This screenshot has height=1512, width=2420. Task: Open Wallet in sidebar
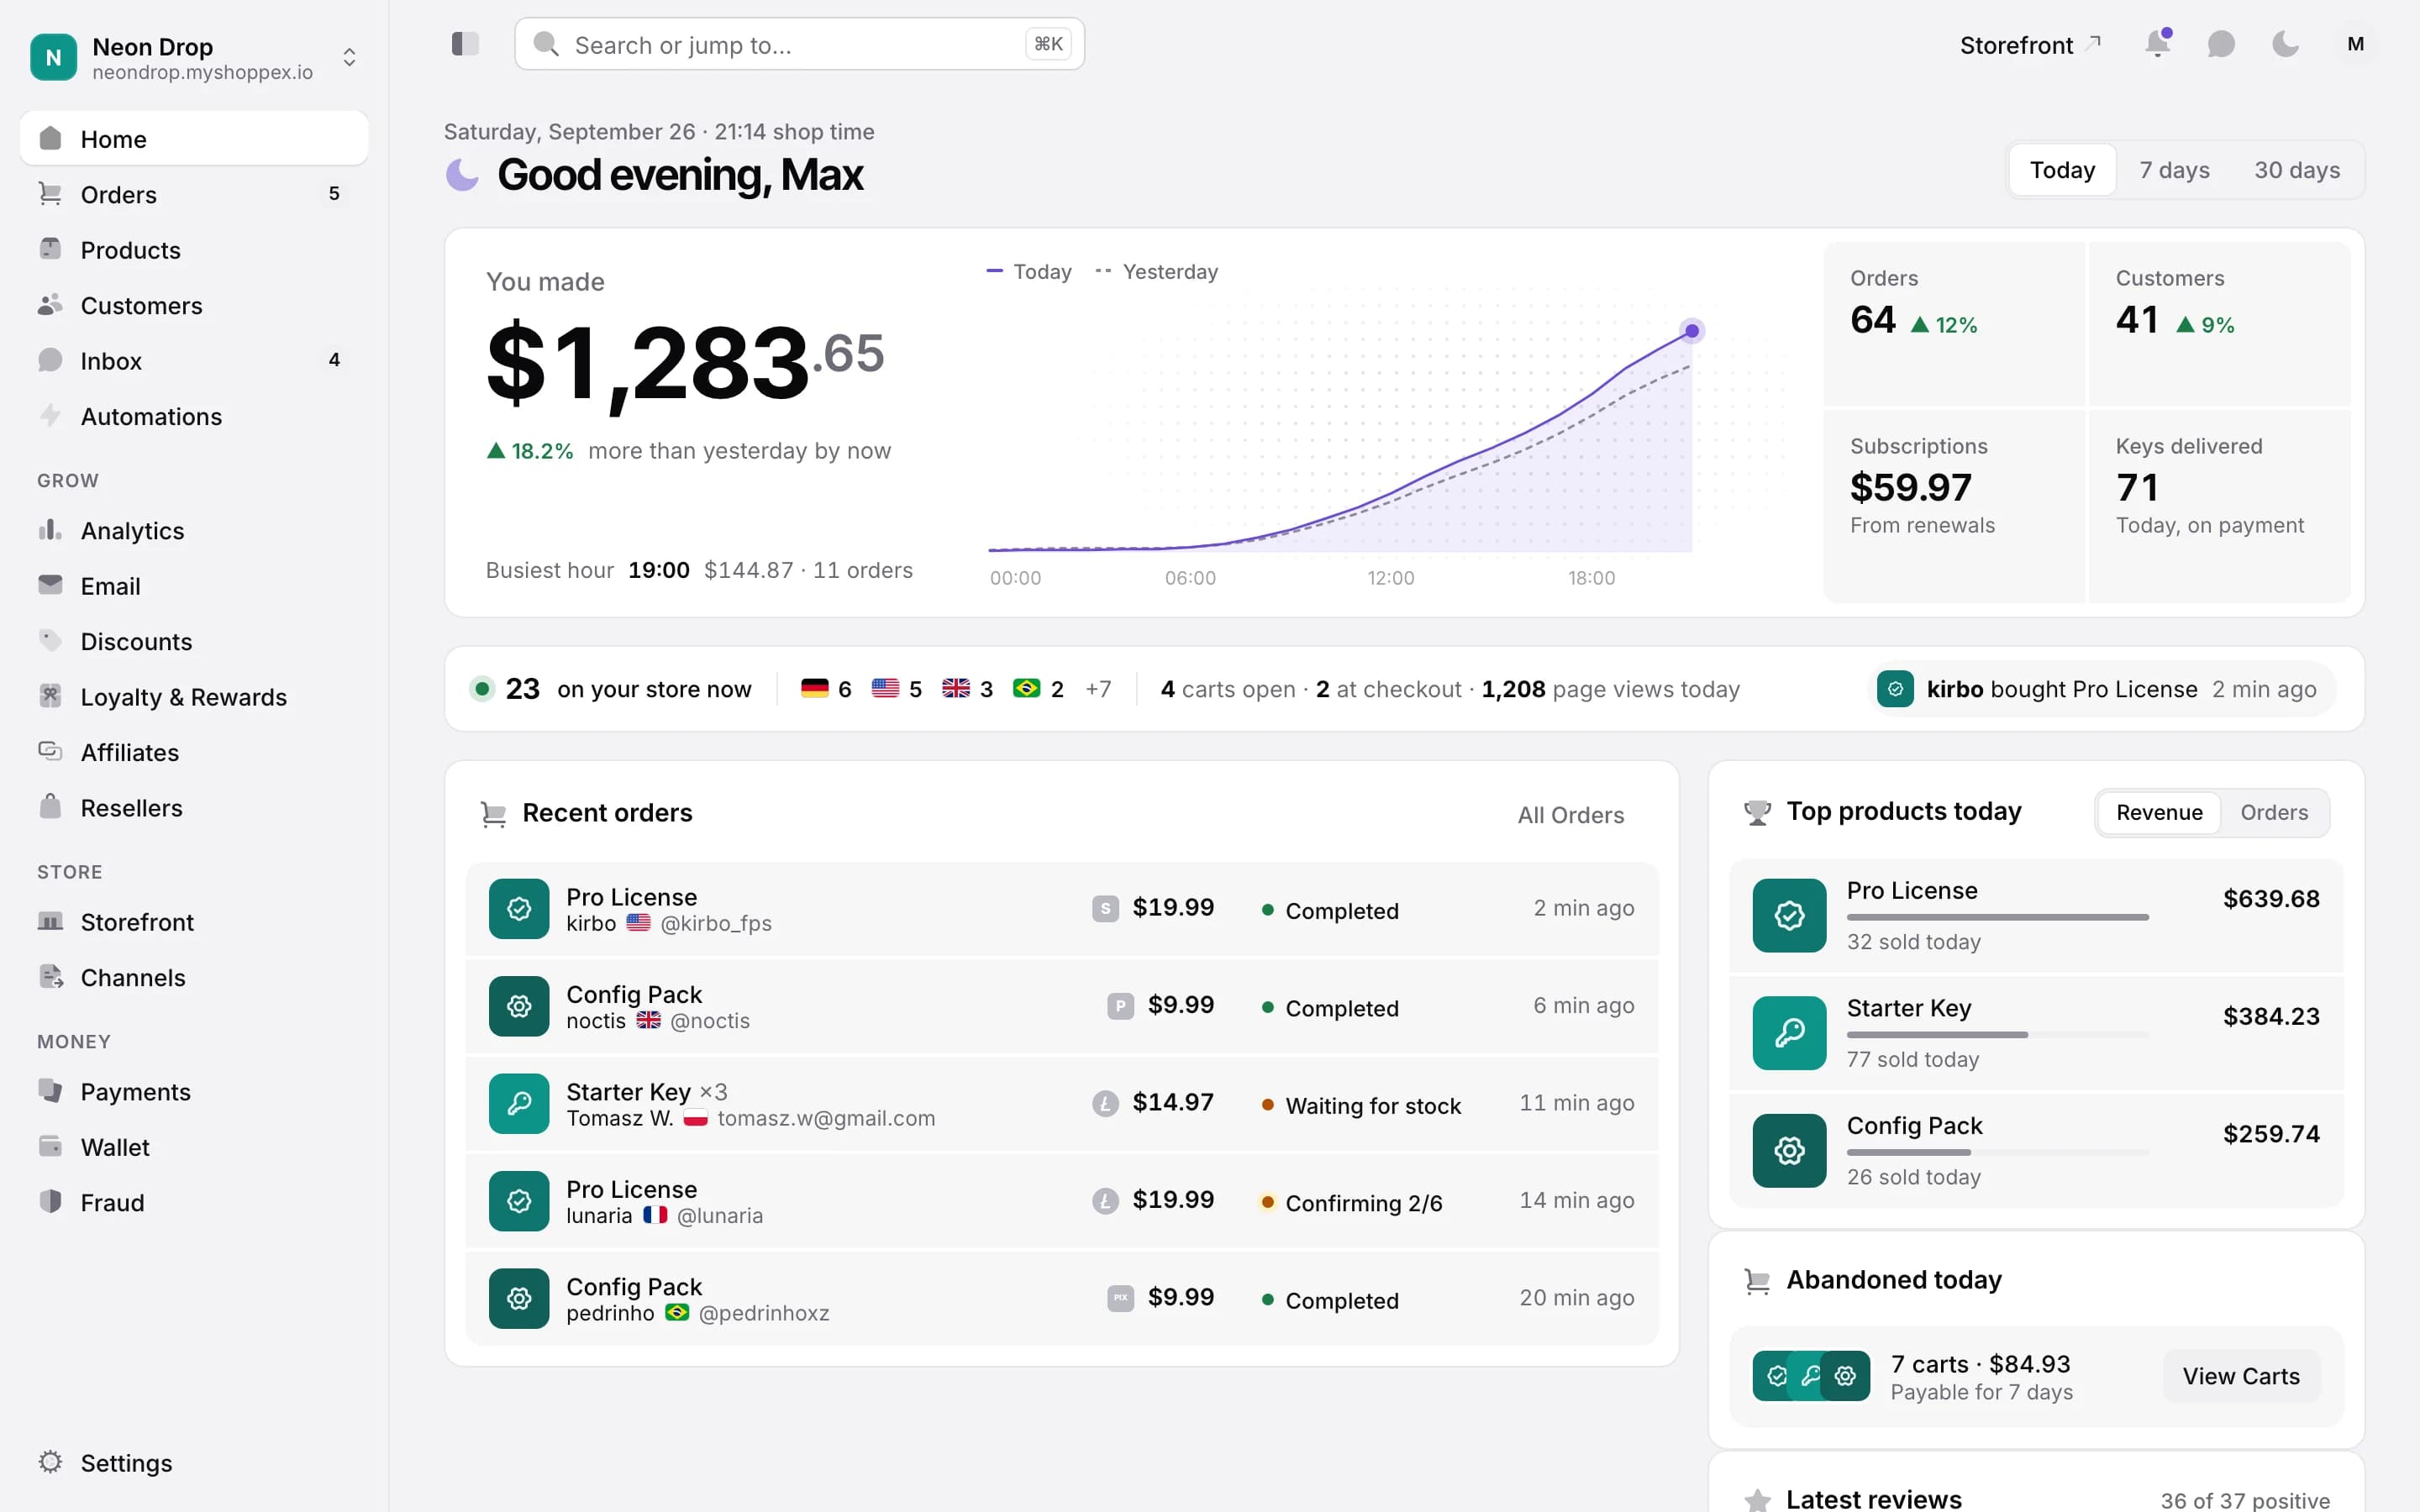(194, 1147)
